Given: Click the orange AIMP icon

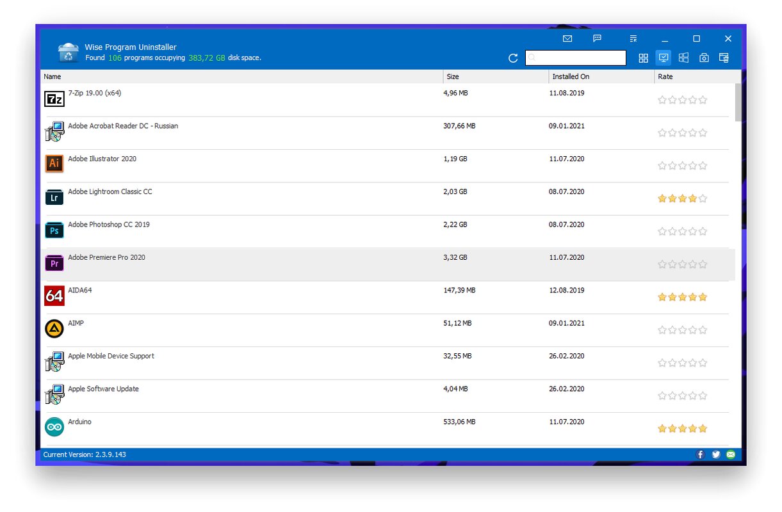Looking at the screenshot, I should [54, 329].
